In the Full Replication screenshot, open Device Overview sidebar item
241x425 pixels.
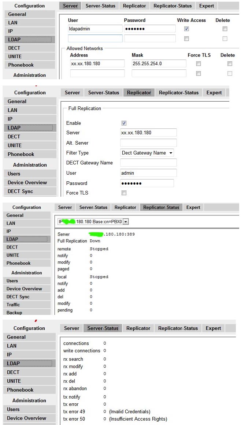tap(30, 182)
